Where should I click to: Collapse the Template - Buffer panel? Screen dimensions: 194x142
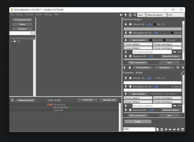pos(182,73)
